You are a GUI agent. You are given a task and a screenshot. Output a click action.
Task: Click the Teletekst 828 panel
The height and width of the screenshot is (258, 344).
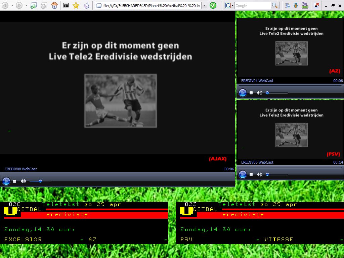tap(84, 223)
